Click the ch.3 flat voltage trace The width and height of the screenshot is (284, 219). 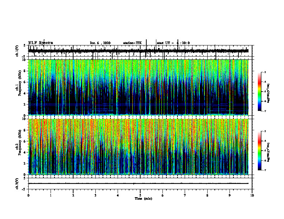138,184
